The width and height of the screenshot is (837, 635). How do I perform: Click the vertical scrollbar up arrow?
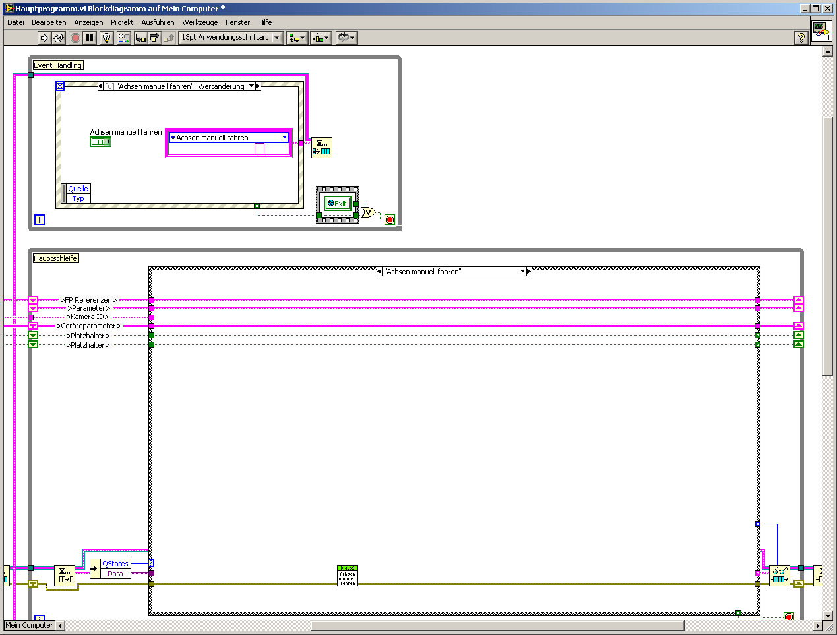pos(828,51)
